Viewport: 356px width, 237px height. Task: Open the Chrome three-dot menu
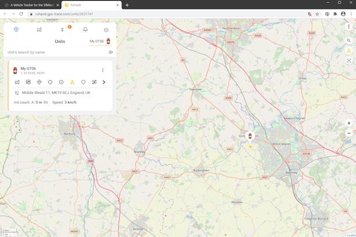(351, 14)
